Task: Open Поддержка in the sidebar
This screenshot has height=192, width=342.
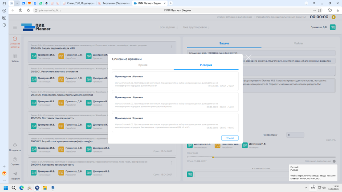Action: click(x=15, y=148)
